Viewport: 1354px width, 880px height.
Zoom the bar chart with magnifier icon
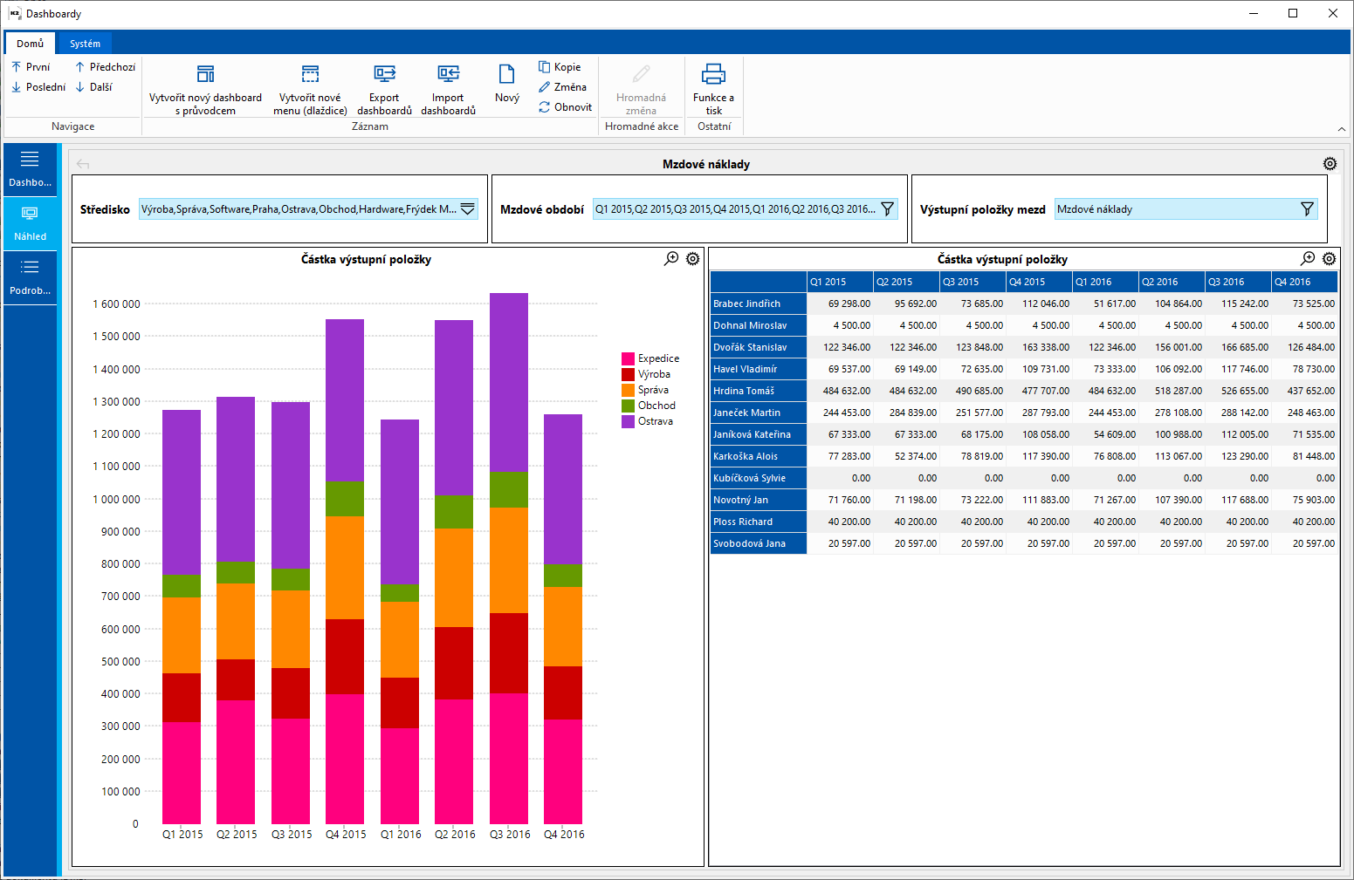coord(671,259)
